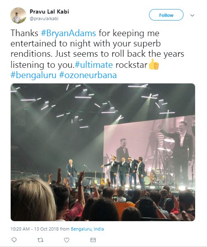
Task: Open Pravu Lal Kabi's profile avatar
Action: point(18,15)
